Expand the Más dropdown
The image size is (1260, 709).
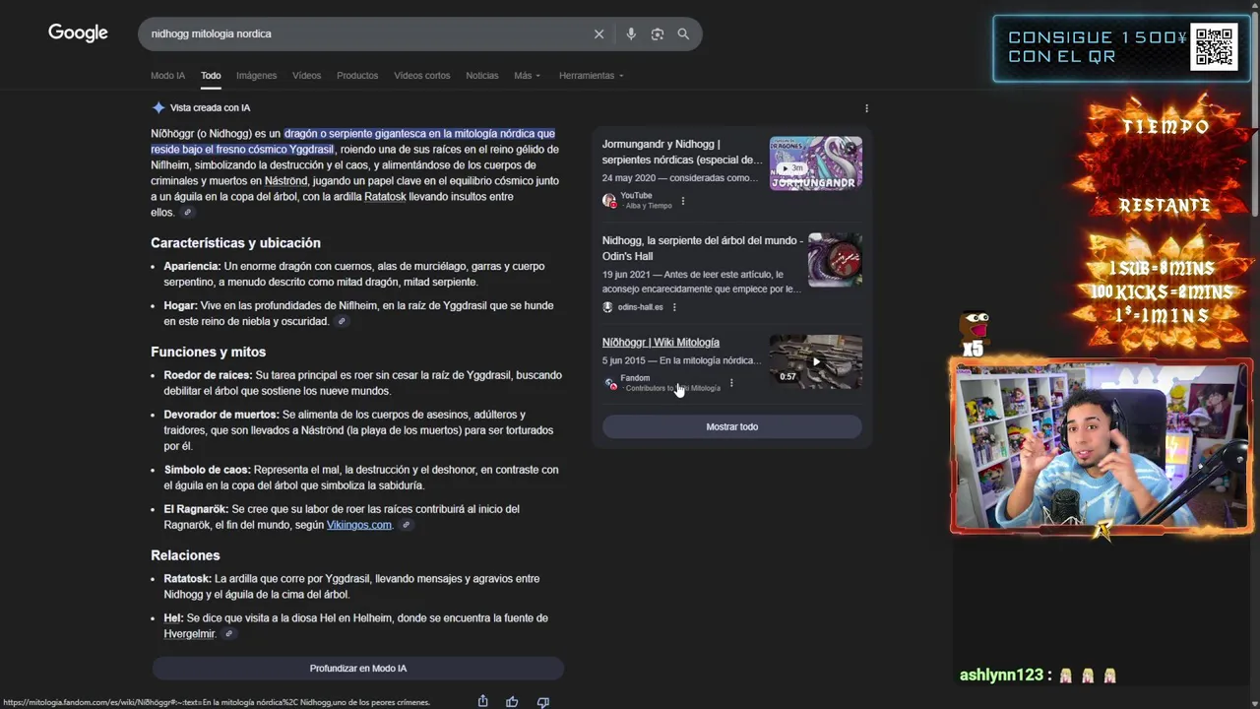point(527,76)
